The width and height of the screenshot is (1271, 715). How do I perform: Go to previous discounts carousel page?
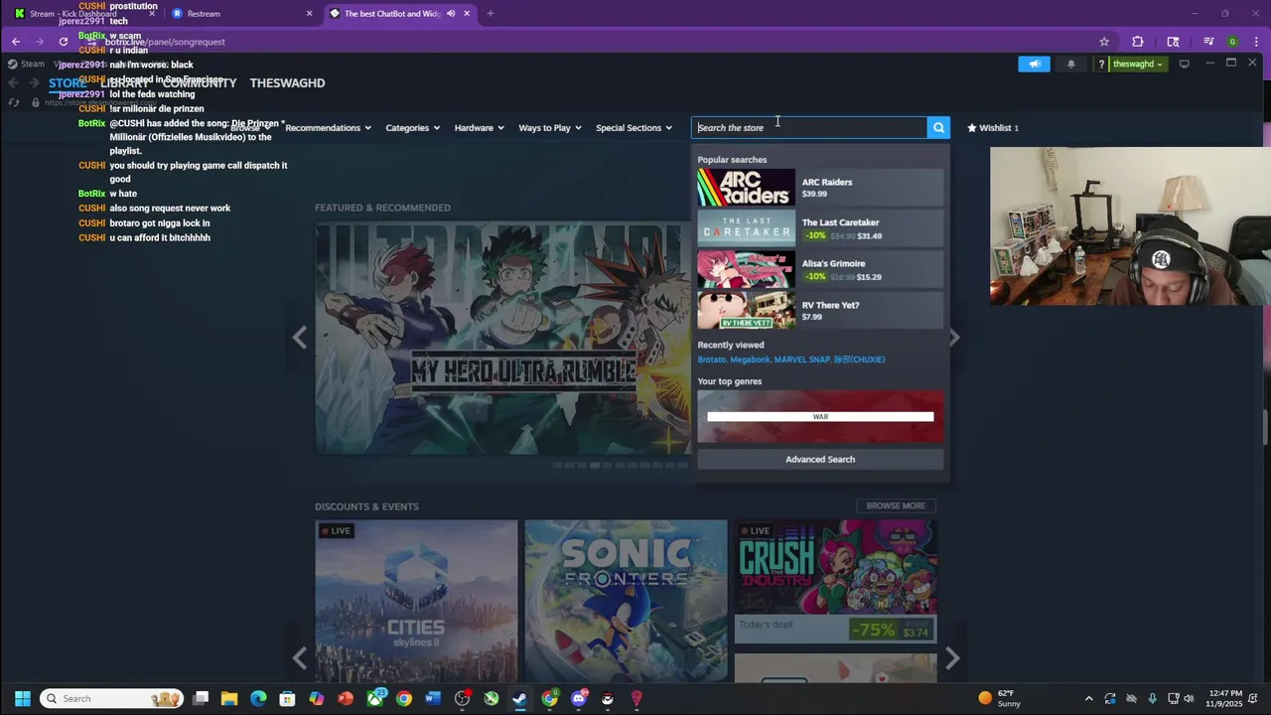(300, 657)
